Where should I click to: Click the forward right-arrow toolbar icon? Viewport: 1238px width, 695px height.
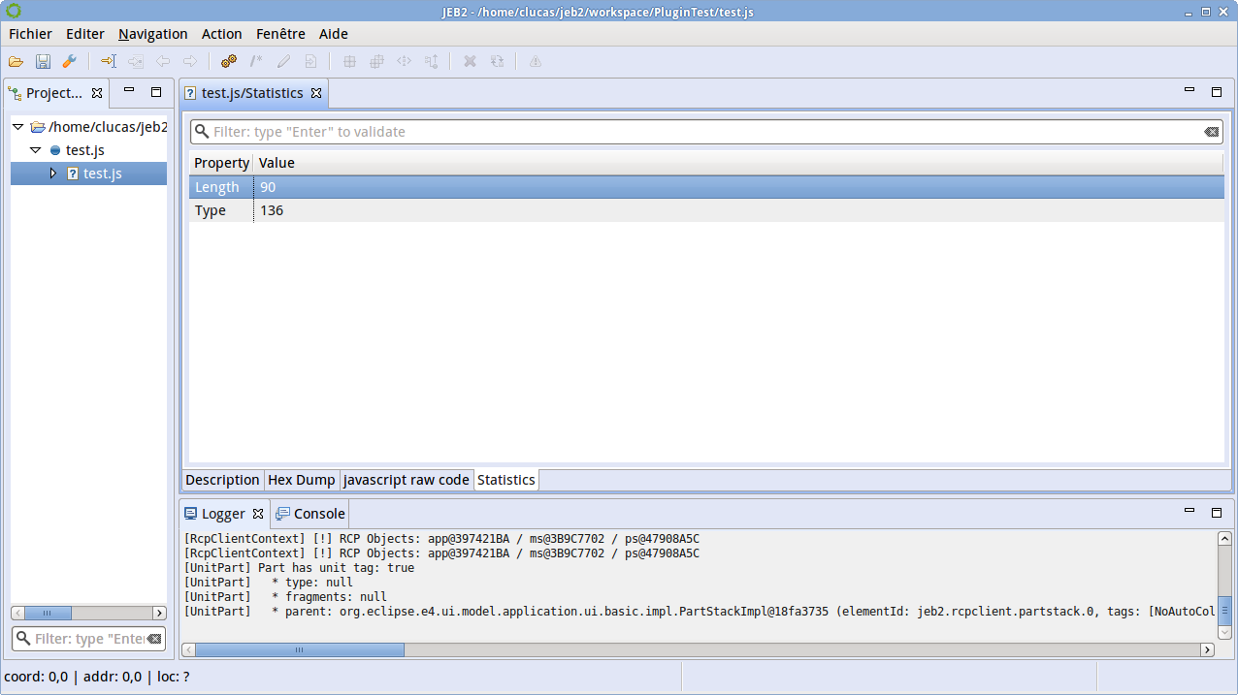pos(190,61)
